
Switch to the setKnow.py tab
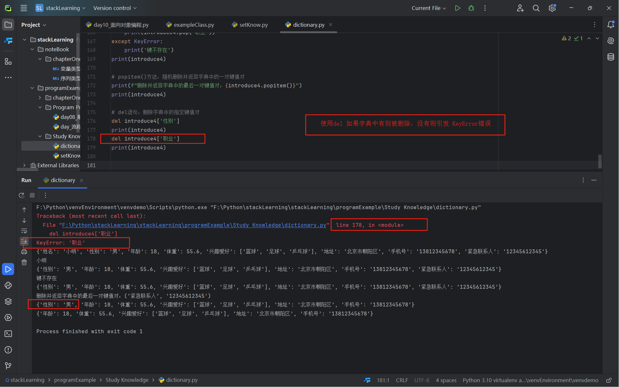pos(253,25)
